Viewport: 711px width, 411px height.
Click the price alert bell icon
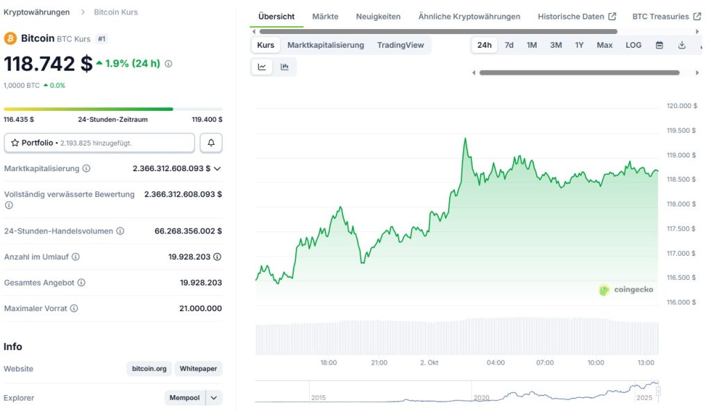[211, 143]
